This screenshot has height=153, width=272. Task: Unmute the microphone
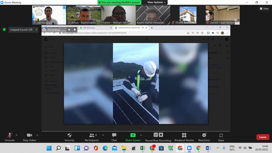coord(10,135)
